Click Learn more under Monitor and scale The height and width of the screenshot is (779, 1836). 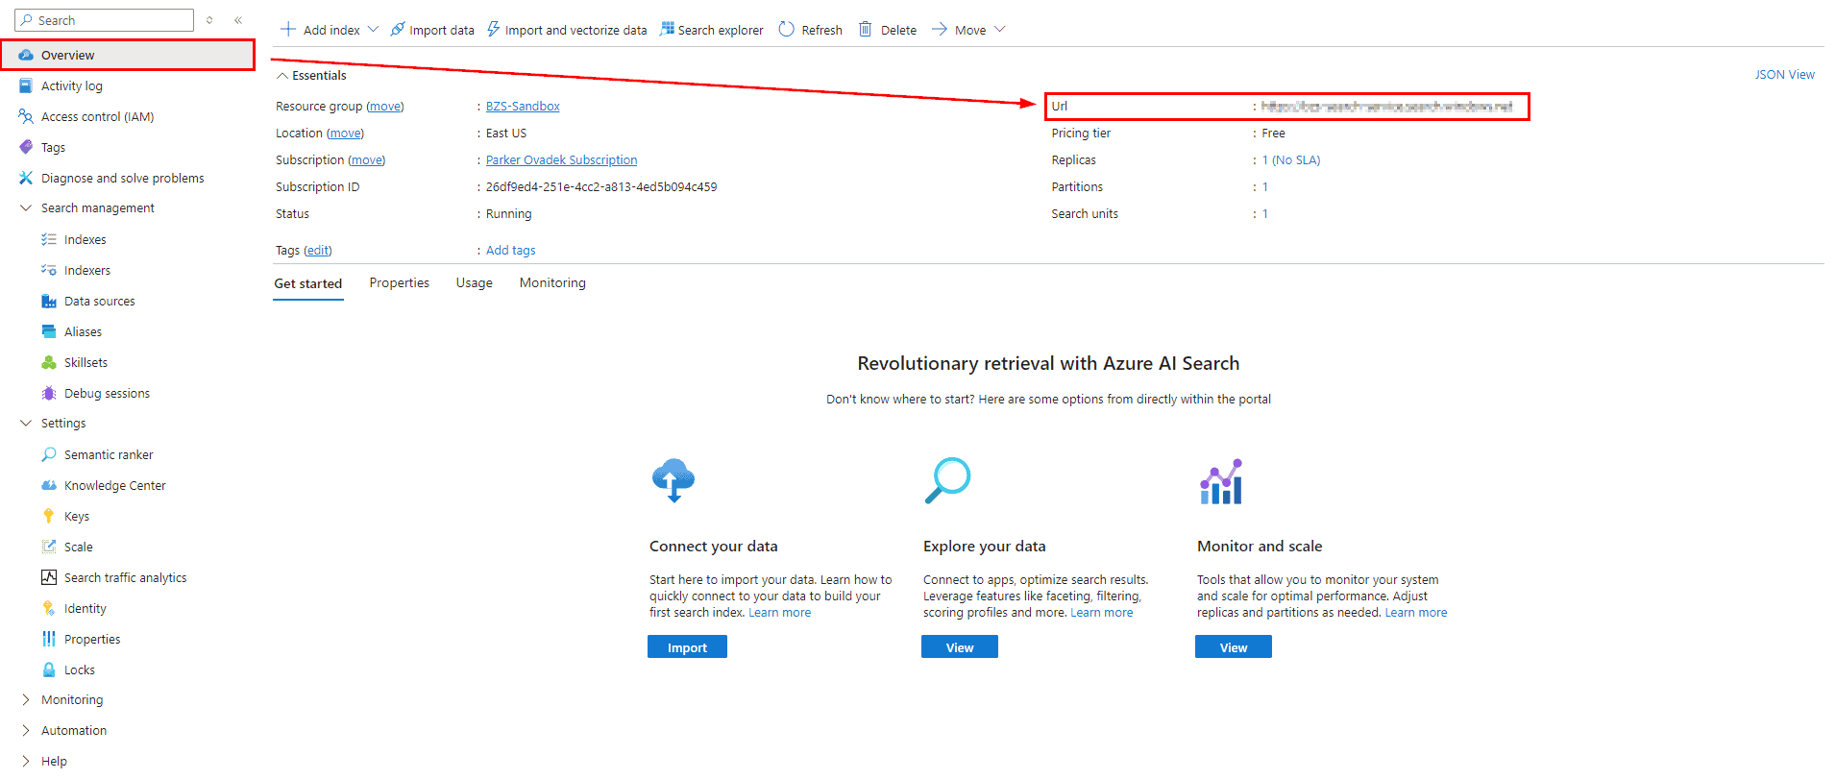click(x=1415, y=612)
